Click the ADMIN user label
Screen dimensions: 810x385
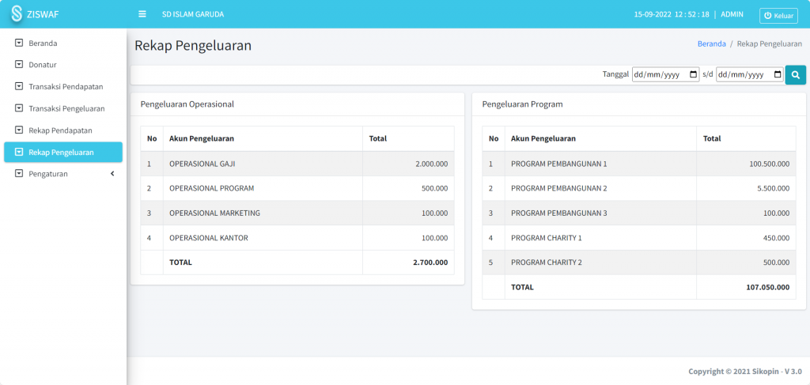(x=732, y=14)
